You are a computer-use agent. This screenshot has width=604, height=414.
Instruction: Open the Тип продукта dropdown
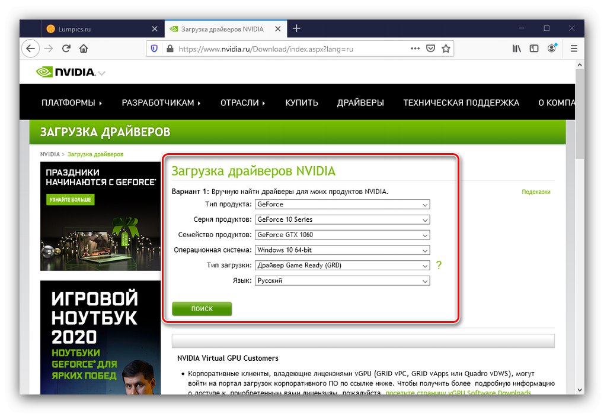342,204
